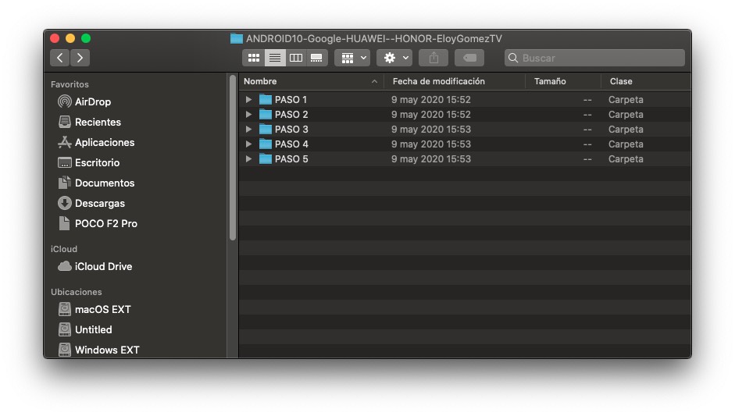
Task: Expand the PASO 5 folder triangle
Action: (248, 159)
